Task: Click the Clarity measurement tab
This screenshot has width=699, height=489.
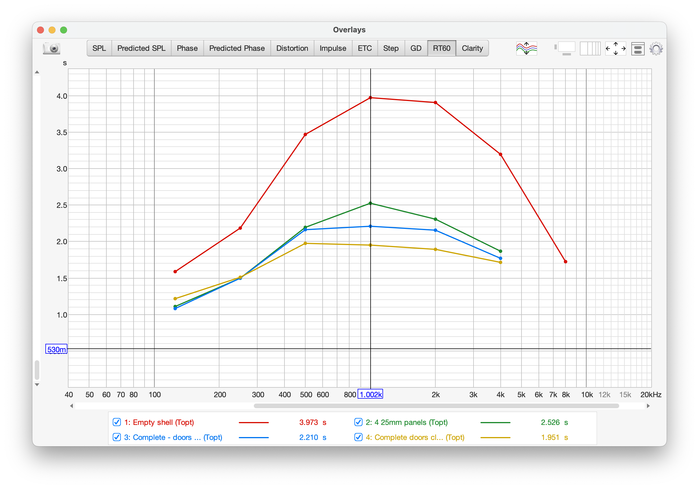Action: click(474, 48)
